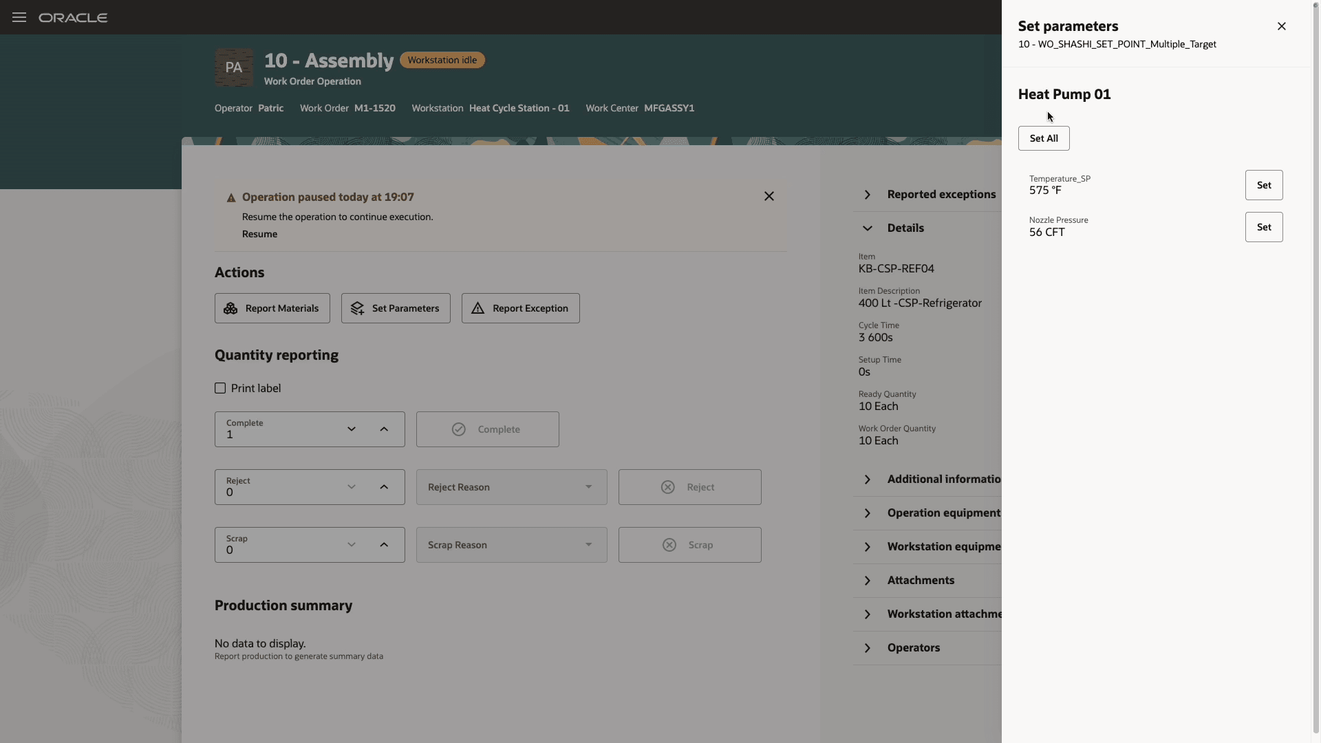Image resolution: width=1321 pixels, height=743 pixels.
Task: Collapse the Details section
Action: click(x=868, y=228)
